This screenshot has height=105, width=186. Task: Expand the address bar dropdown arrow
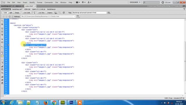point(74,17)
